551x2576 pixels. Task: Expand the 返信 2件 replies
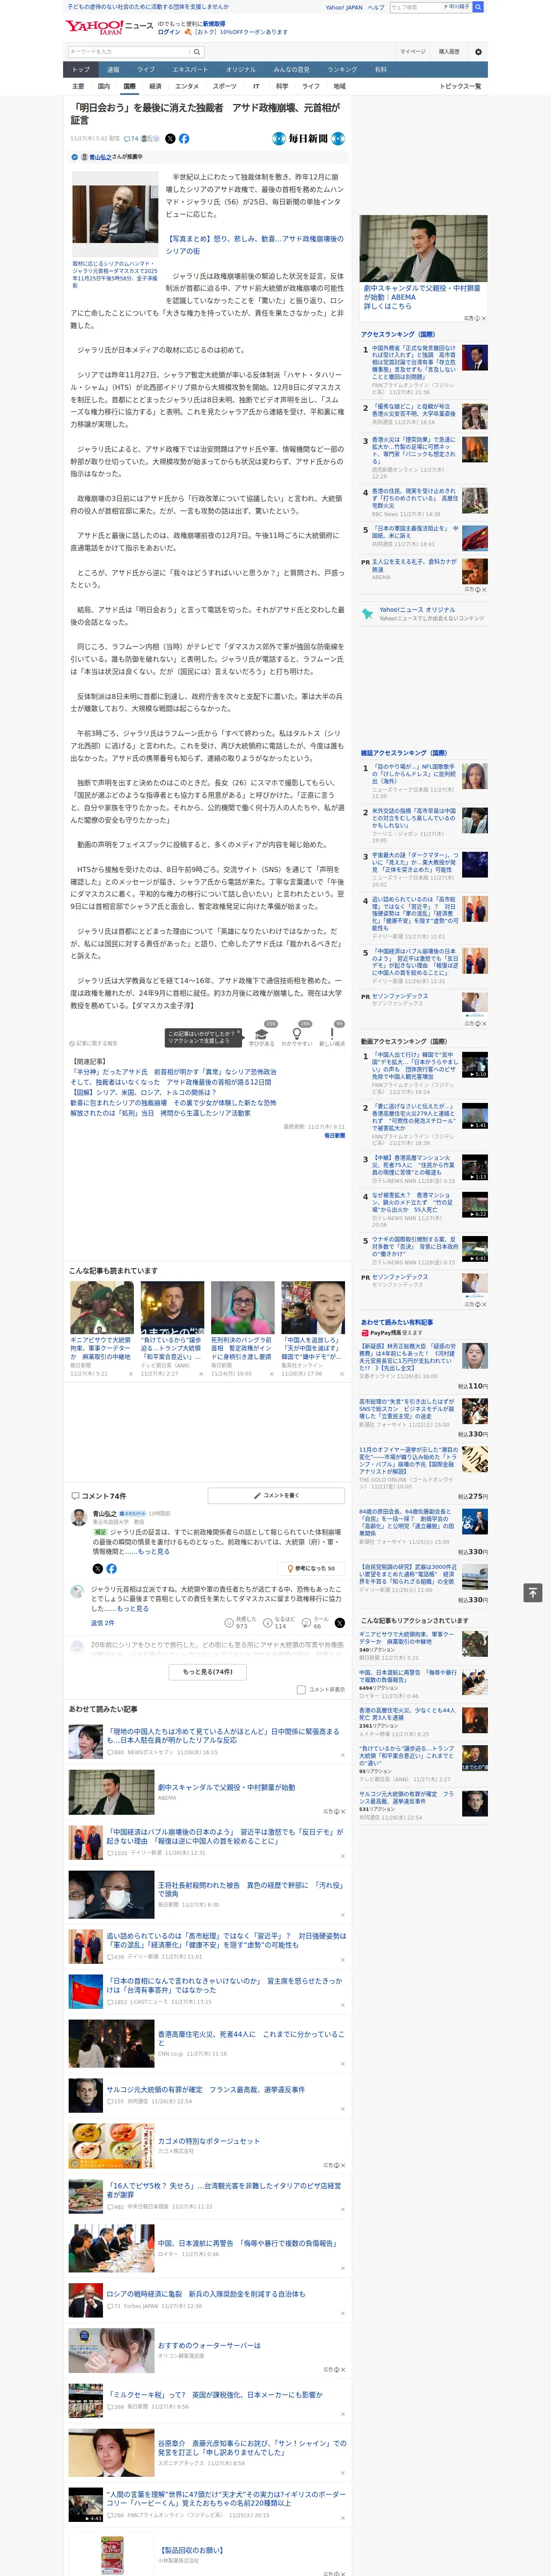coord(103,1622)
